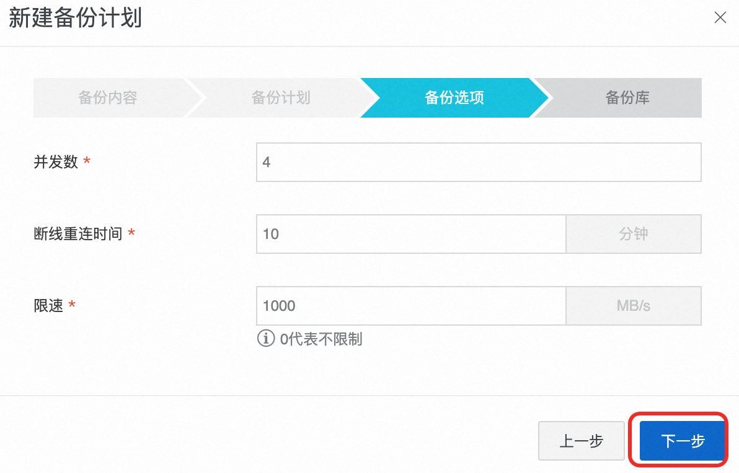Click the red asterisk next to 限速

click(72, 305)
